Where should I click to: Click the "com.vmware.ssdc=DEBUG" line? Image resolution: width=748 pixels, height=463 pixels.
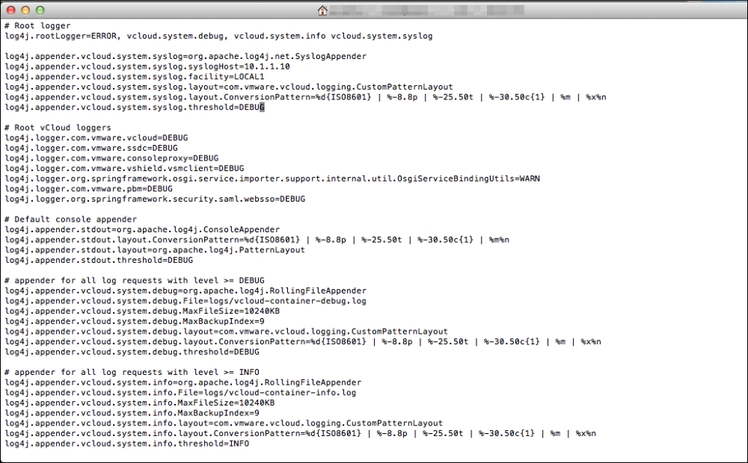pyautogui.click(x=91, y=148)
